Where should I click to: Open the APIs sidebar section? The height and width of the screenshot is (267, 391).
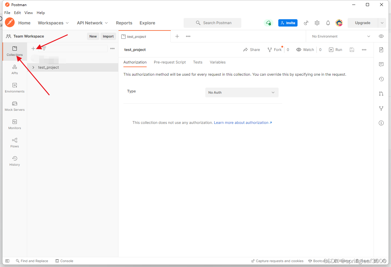coord(15,70)
